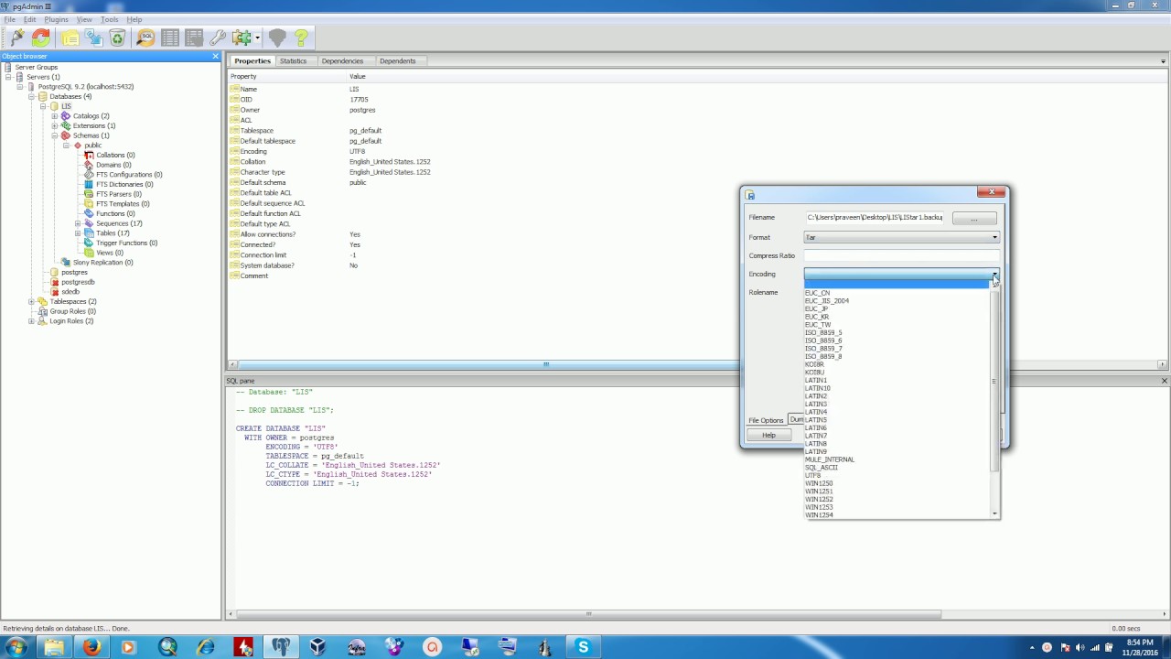Viewport: 1171px width, 659px height.
Task: Click the encoding list scroll-down arrow
Action: coord(994,514)
